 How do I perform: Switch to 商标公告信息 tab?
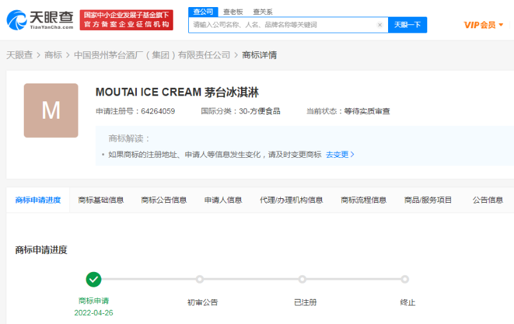click(x=164, y=200)
